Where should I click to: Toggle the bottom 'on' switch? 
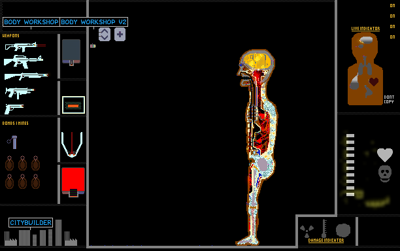(x=392, y=37)
